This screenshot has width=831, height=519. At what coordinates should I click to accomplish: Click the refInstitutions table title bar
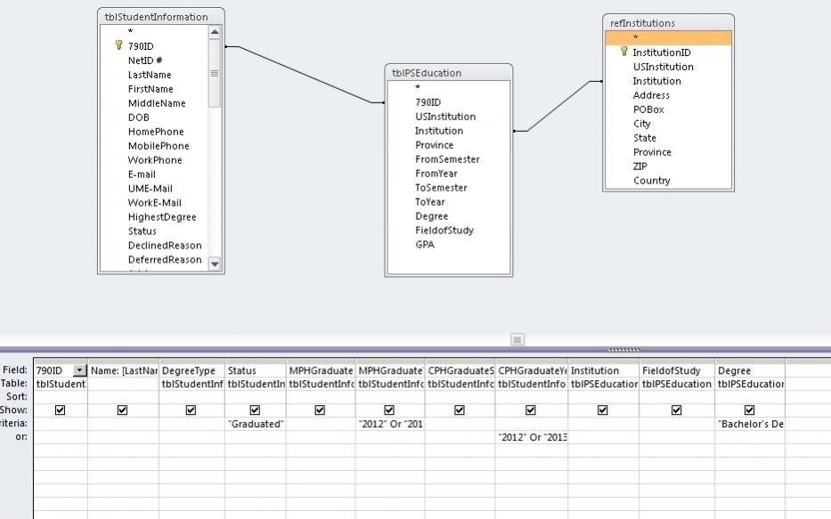[x=668, y=23]
